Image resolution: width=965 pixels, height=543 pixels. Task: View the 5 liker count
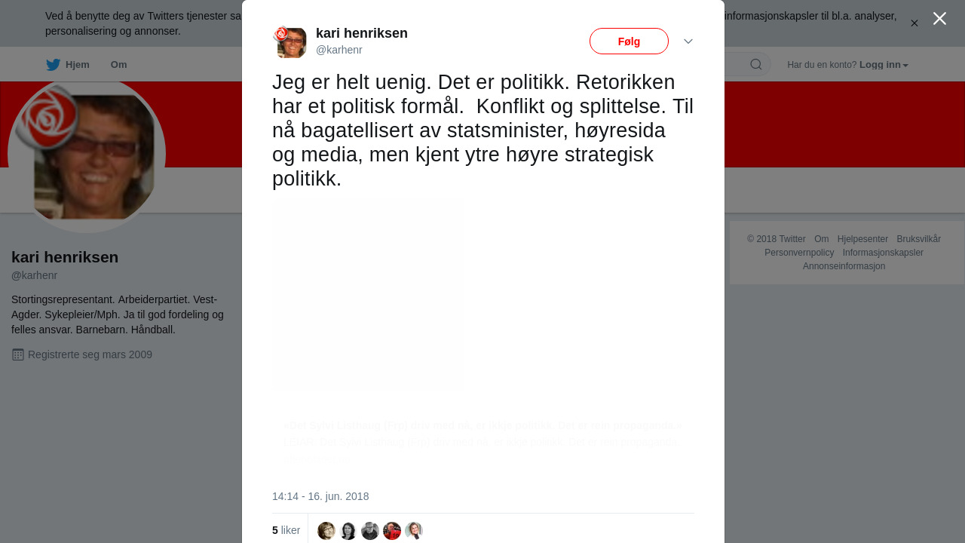(286, 531)
